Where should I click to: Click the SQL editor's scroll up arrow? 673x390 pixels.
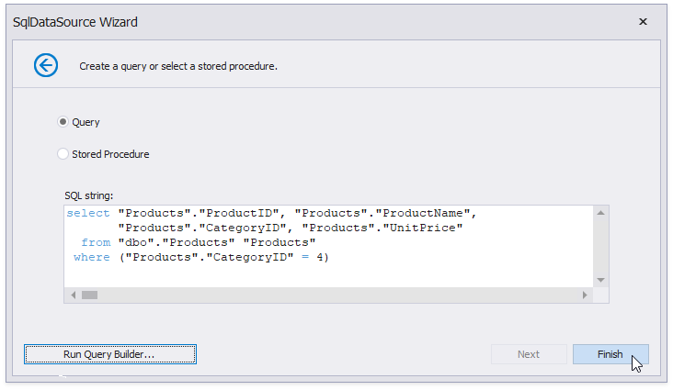coord(601,213)
